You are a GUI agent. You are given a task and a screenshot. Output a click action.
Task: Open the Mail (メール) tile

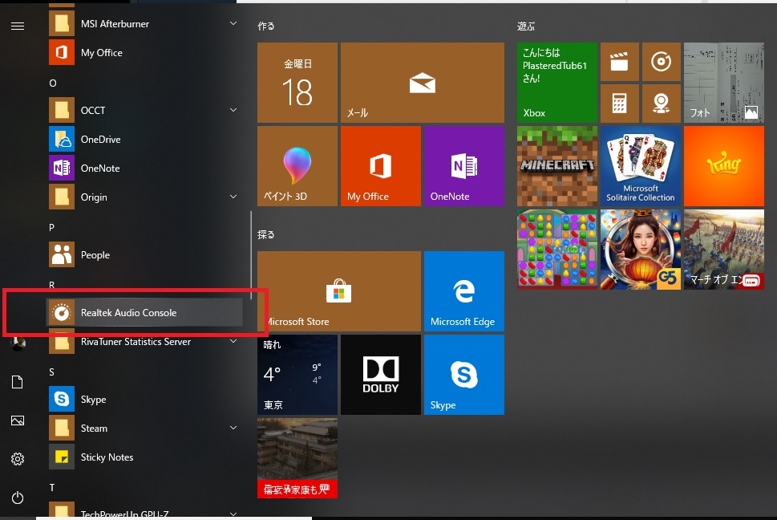tap(423, 83)
